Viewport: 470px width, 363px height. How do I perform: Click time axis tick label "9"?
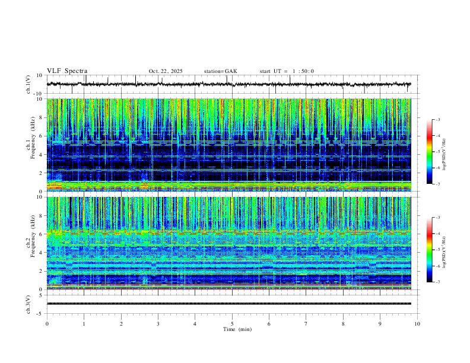tap(380, 324)
